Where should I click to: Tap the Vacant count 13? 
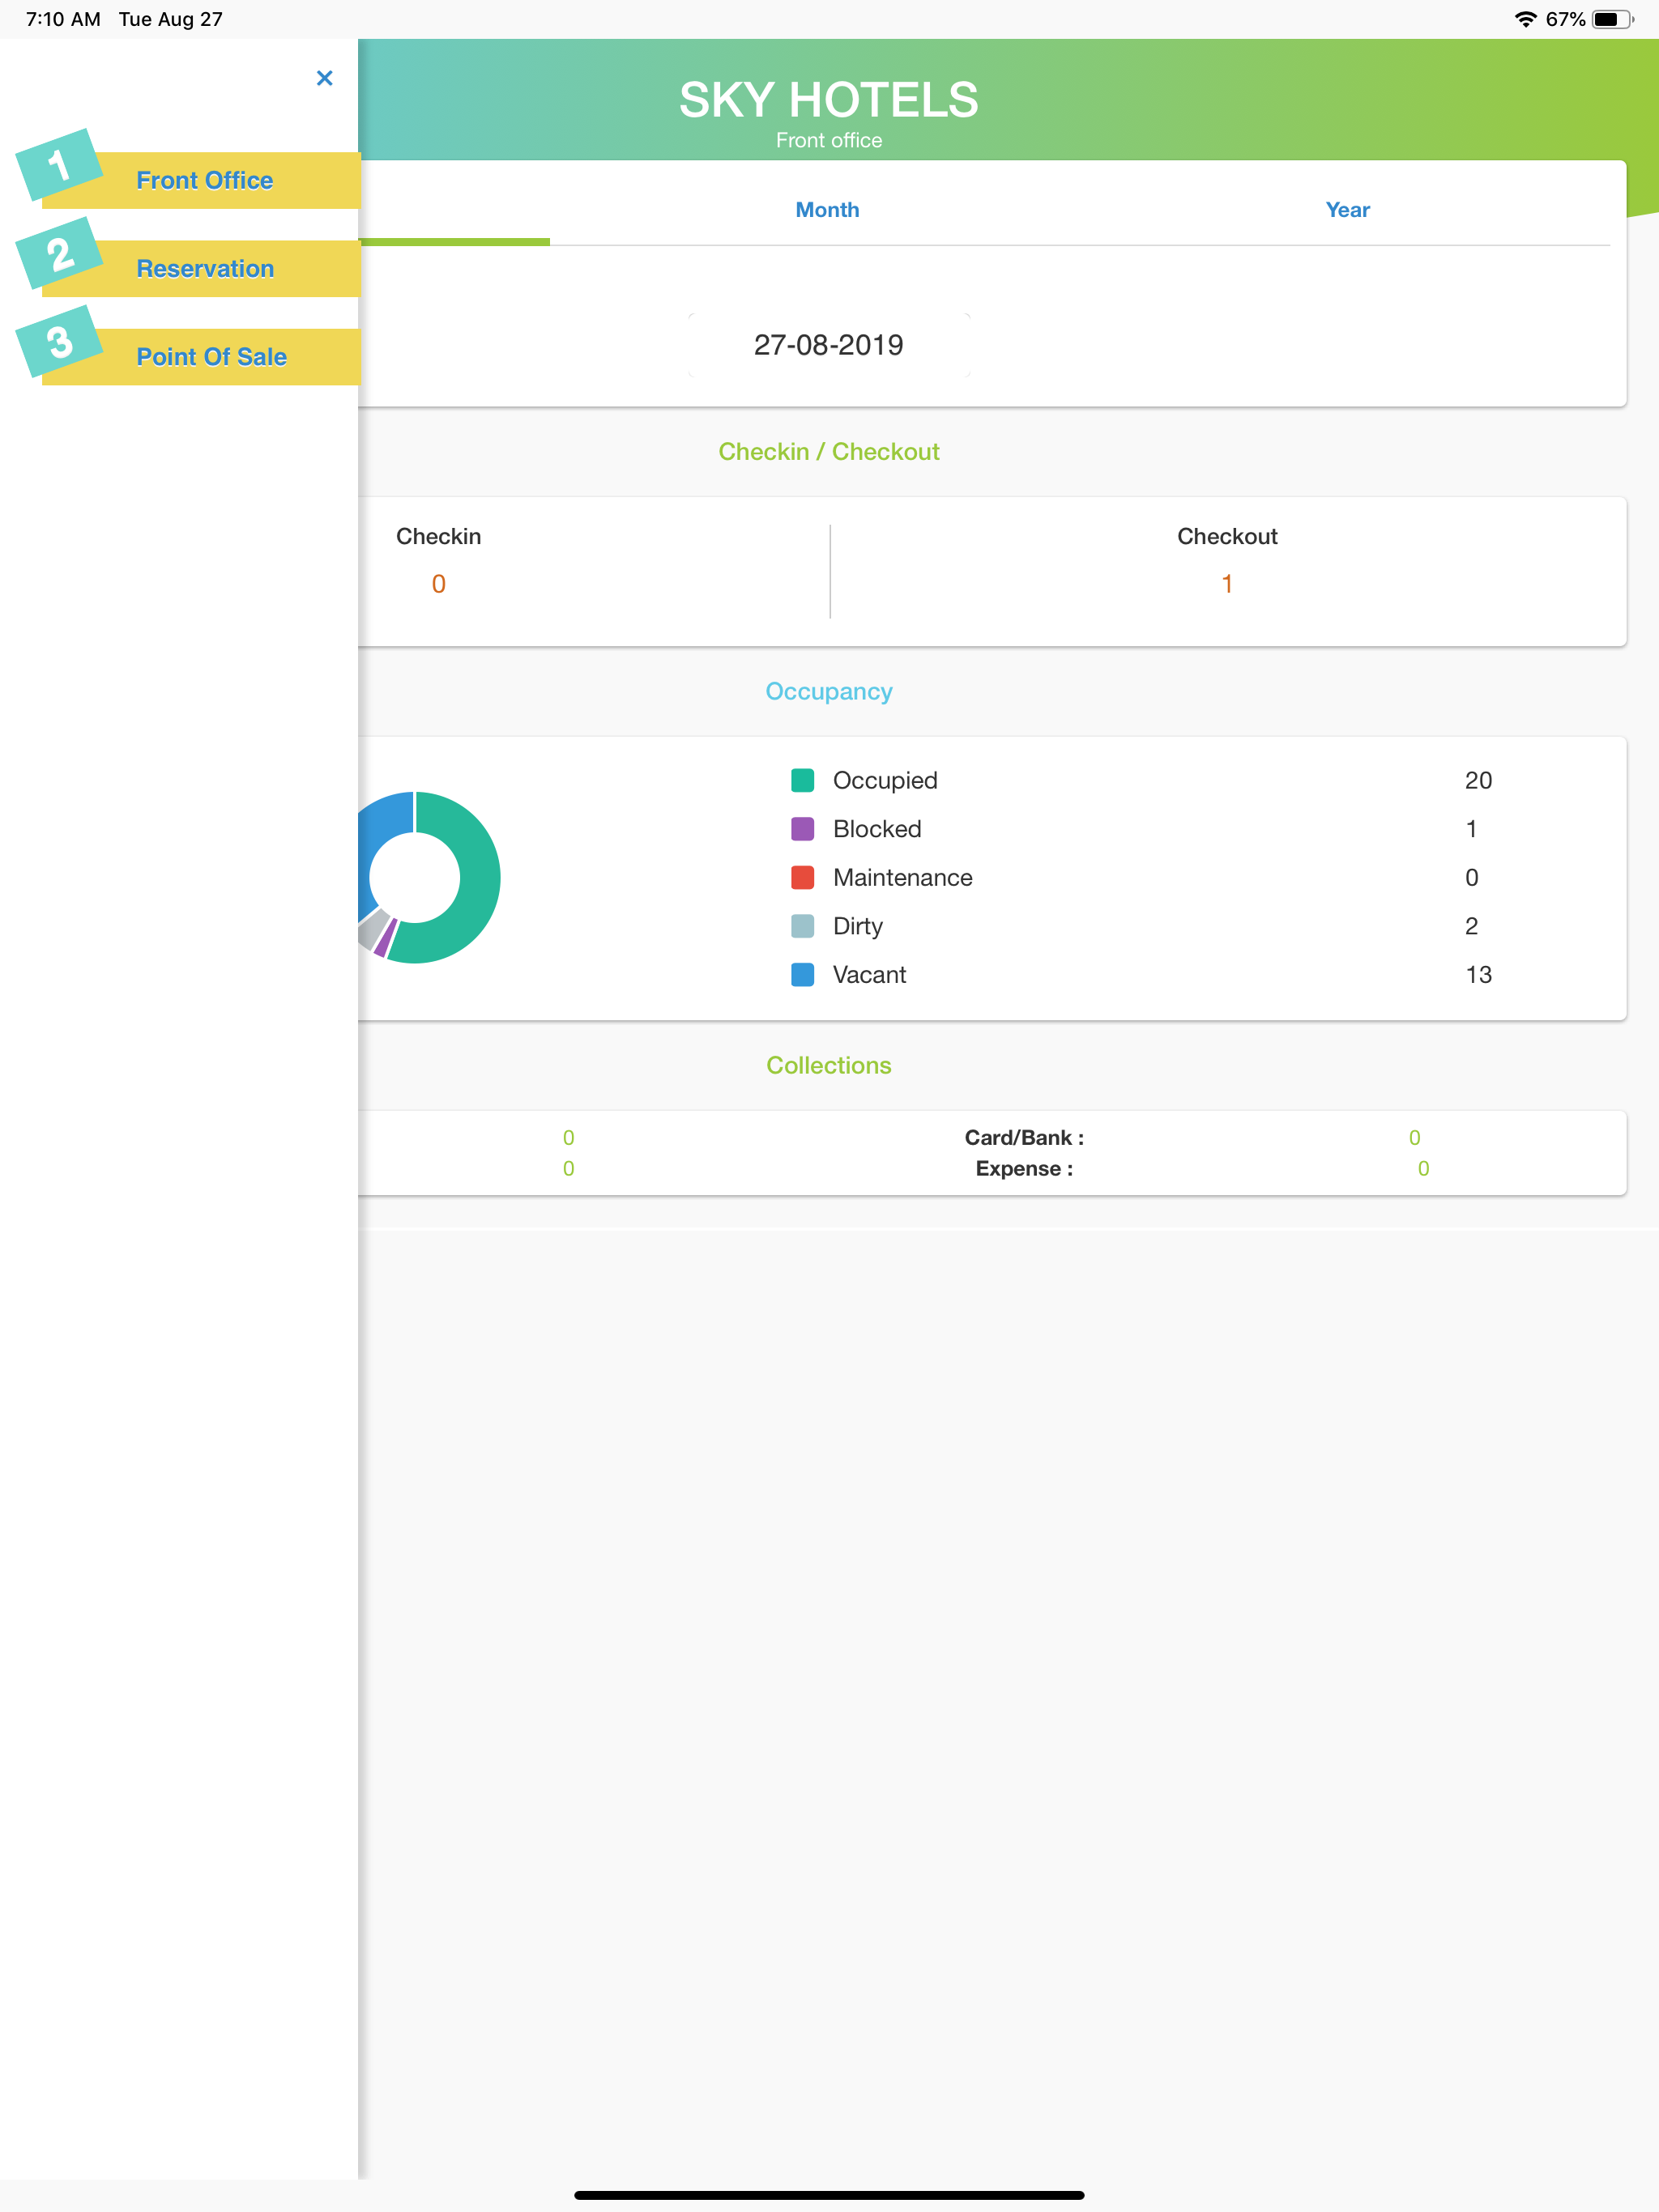tap(1478, 974)
